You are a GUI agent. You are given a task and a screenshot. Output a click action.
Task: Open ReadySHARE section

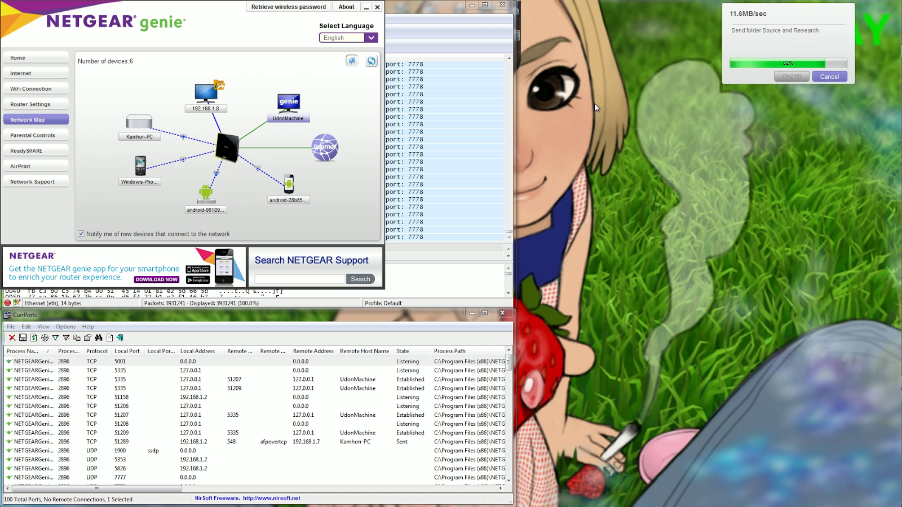pos(36,150)
